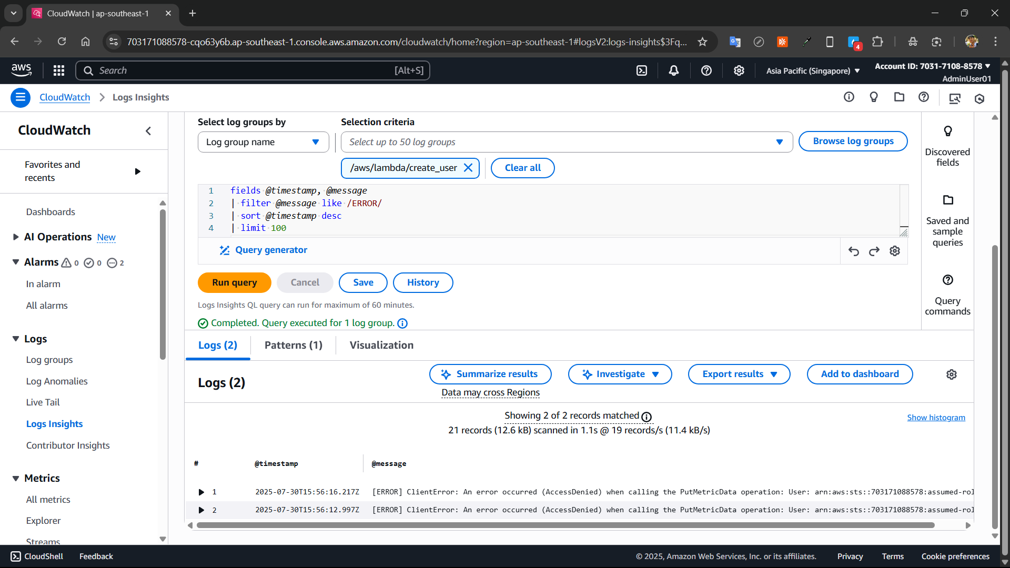Expand AI Operations section

pos(16,237)
